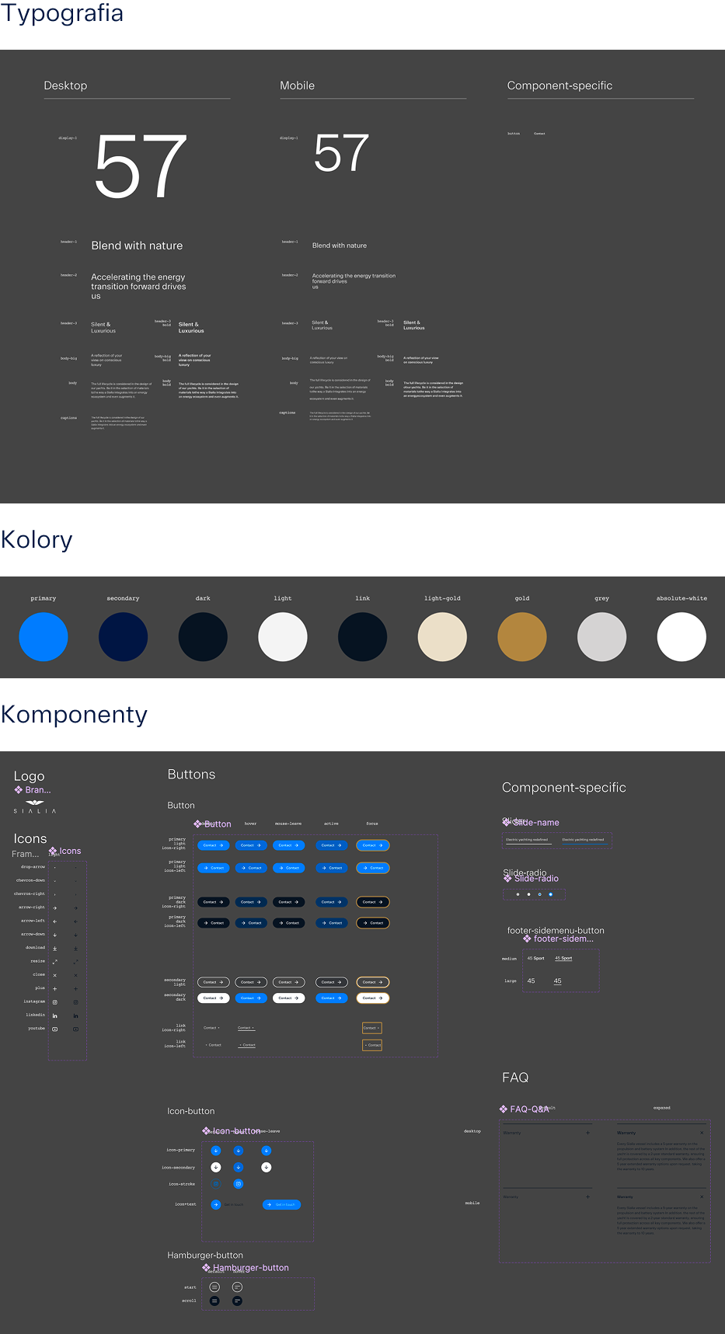Select the light LinkedIn icon
Viewport: 725px width, 1334px height.
[54, 1015]
